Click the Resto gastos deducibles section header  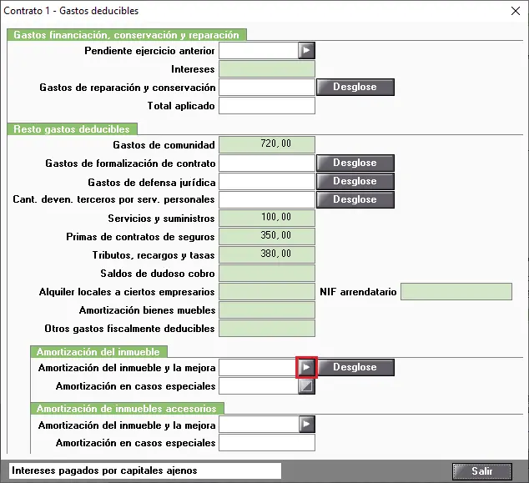[72, 129]
